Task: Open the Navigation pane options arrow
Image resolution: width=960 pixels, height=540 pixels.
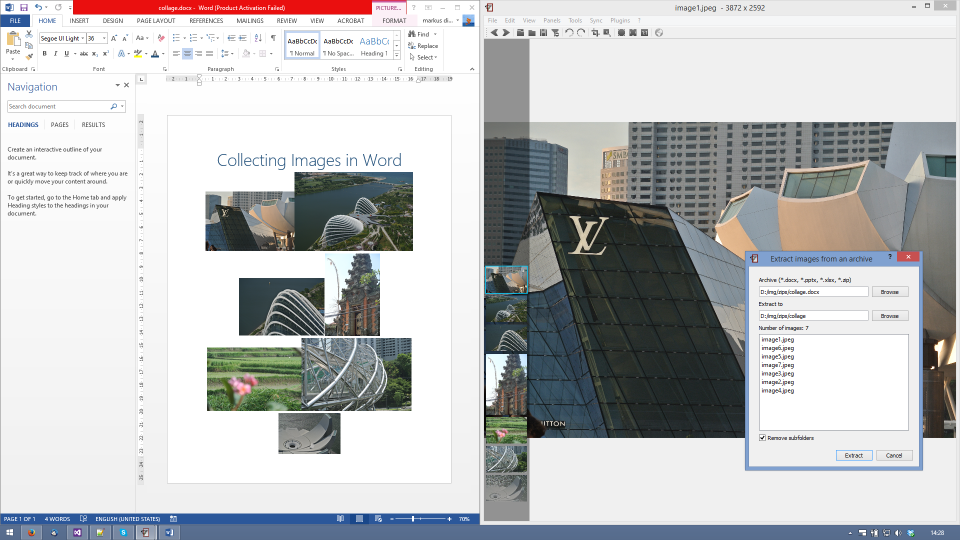Action: (x=117, y=85)
